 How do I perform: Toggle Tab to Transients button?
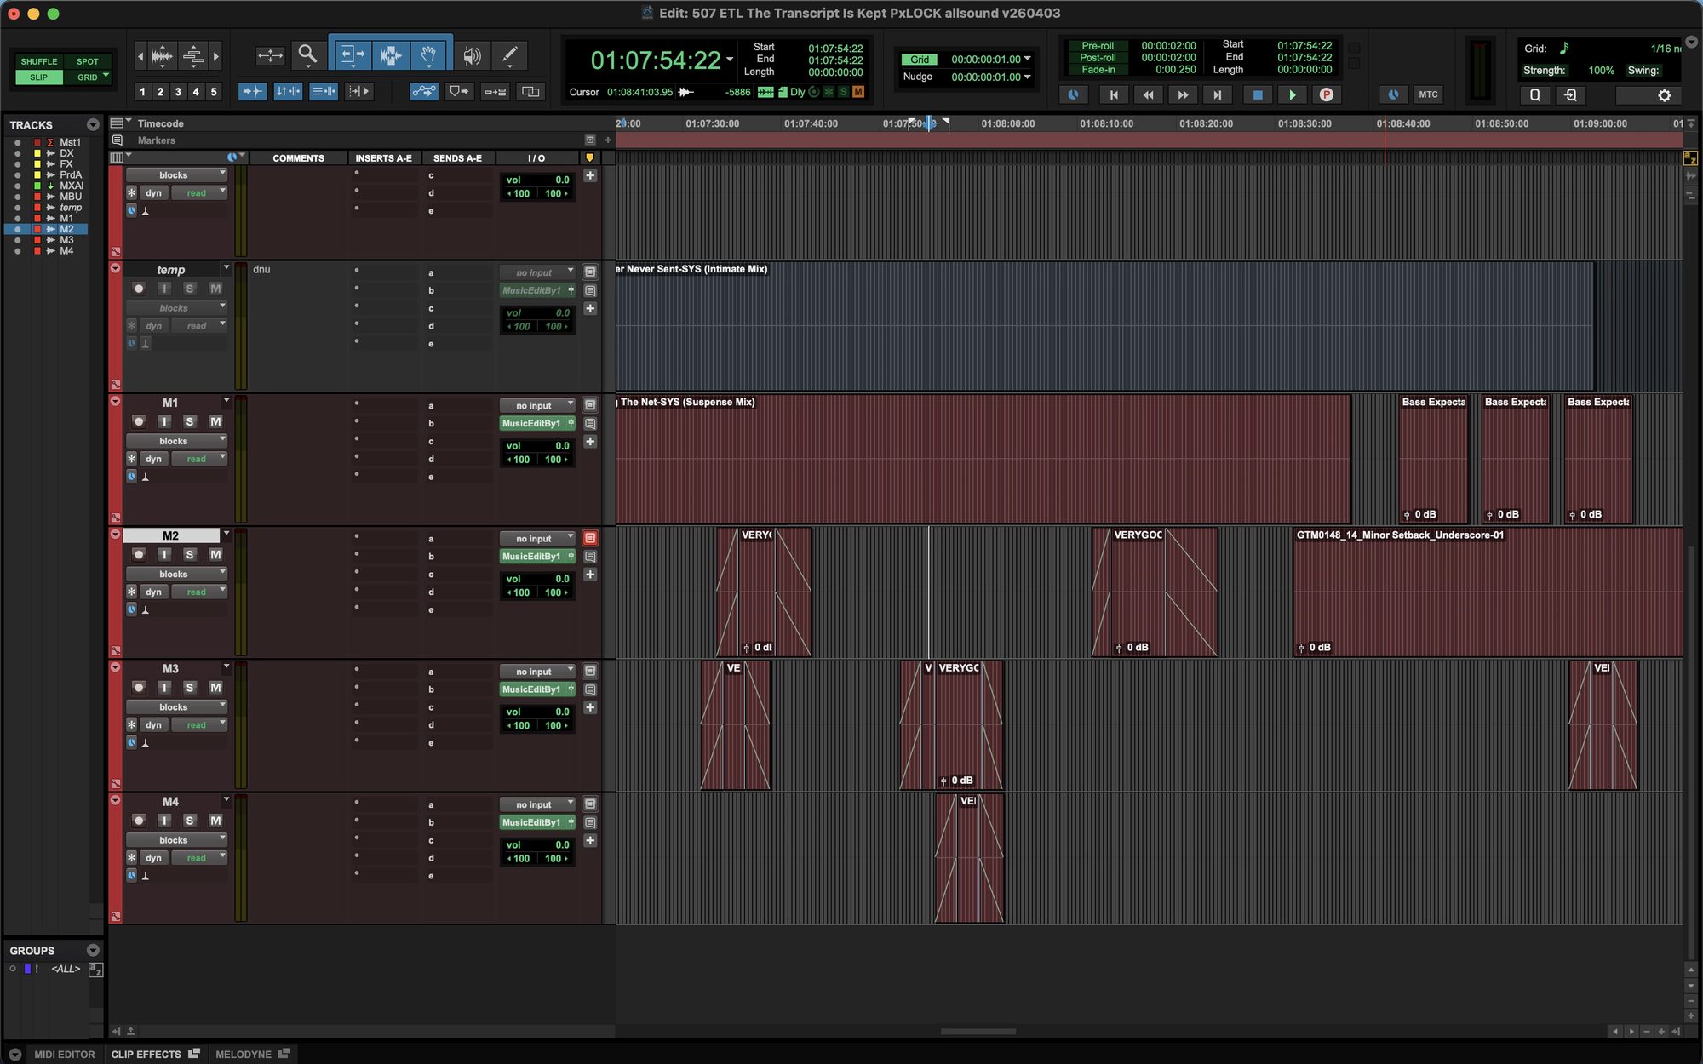(x=251, y=91)
